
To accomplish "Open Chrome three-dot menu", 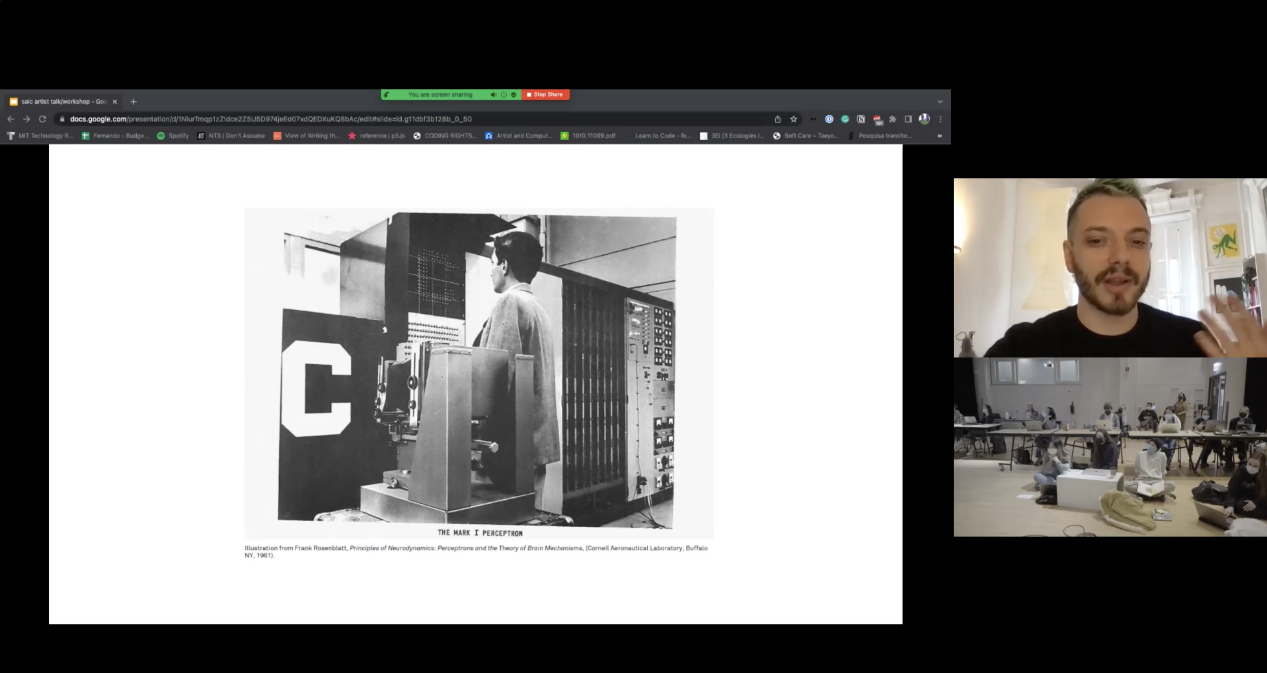I will [940, 119].
